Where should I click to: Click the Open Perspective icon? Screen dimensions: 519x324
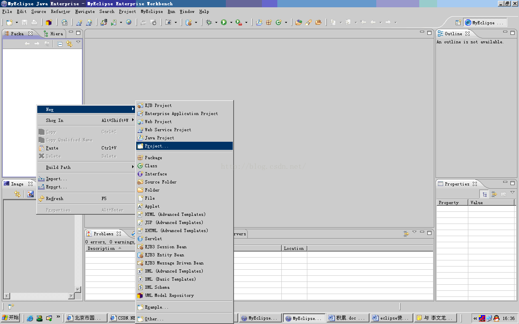[458, 23]
